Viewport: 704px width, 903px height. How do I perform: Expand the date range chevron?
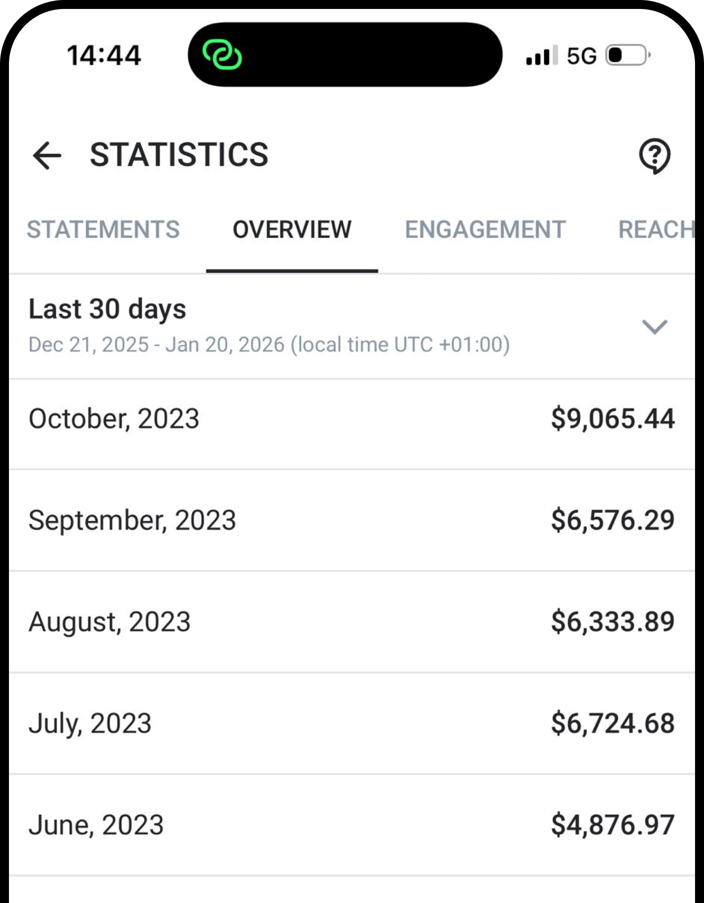coord(654,327)
